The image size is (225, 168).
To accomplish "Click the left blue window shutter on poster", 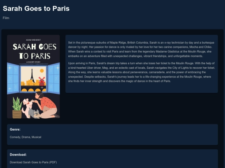I will [x=13, y=78].
